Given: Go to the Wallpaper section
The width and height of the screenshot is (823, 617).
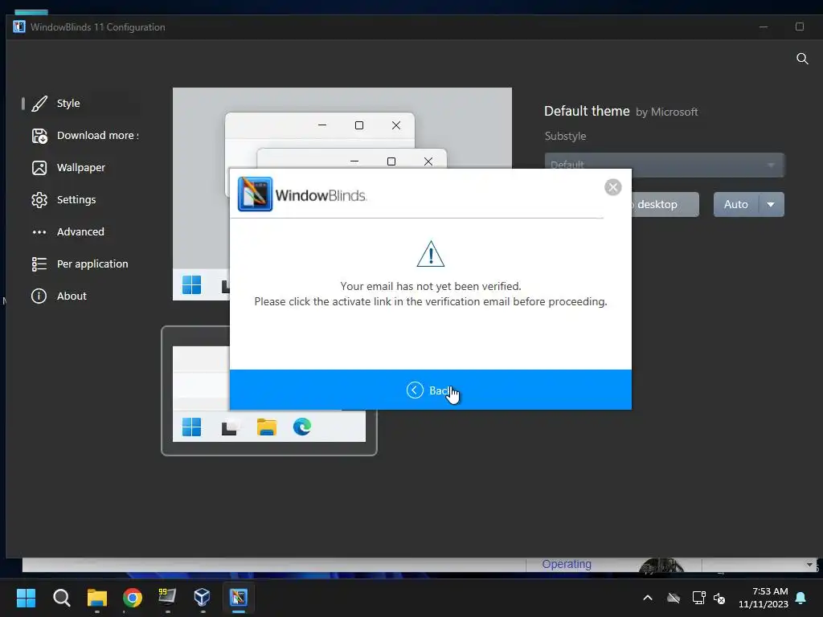Looking at the screenshot, I should coord(80,167).
